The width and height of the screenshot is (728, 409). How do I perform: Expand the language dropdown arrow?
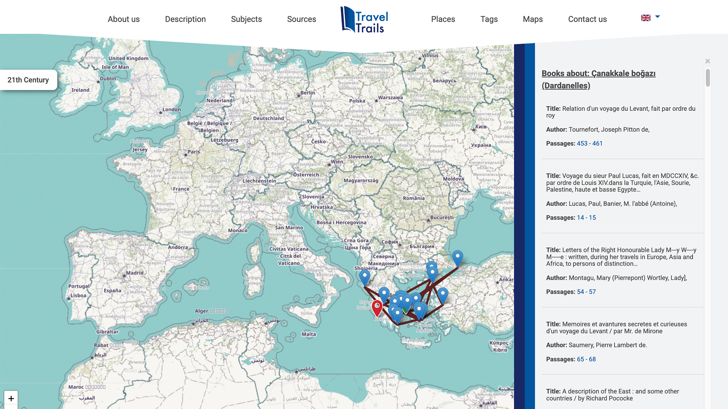(x=657, y=17)
